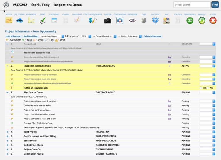Open the QuickBooks icon
Viewport: 221px width, 160px height.
(x=190, y=20)
